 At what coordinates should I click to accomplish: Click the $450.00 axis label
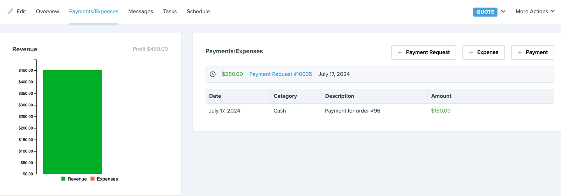click(x=26, y=71)
